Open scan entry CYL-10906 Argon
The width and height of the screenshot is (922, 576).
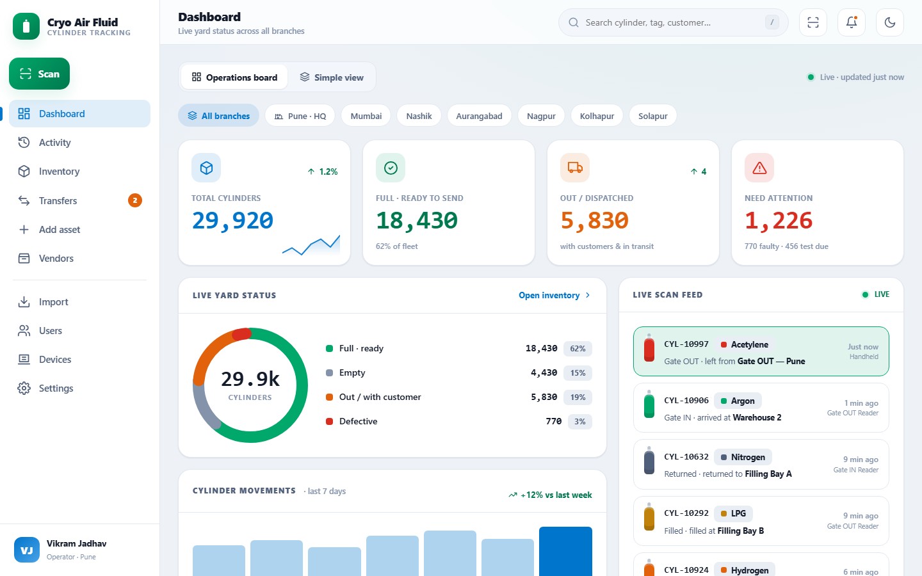click(761, 408)
